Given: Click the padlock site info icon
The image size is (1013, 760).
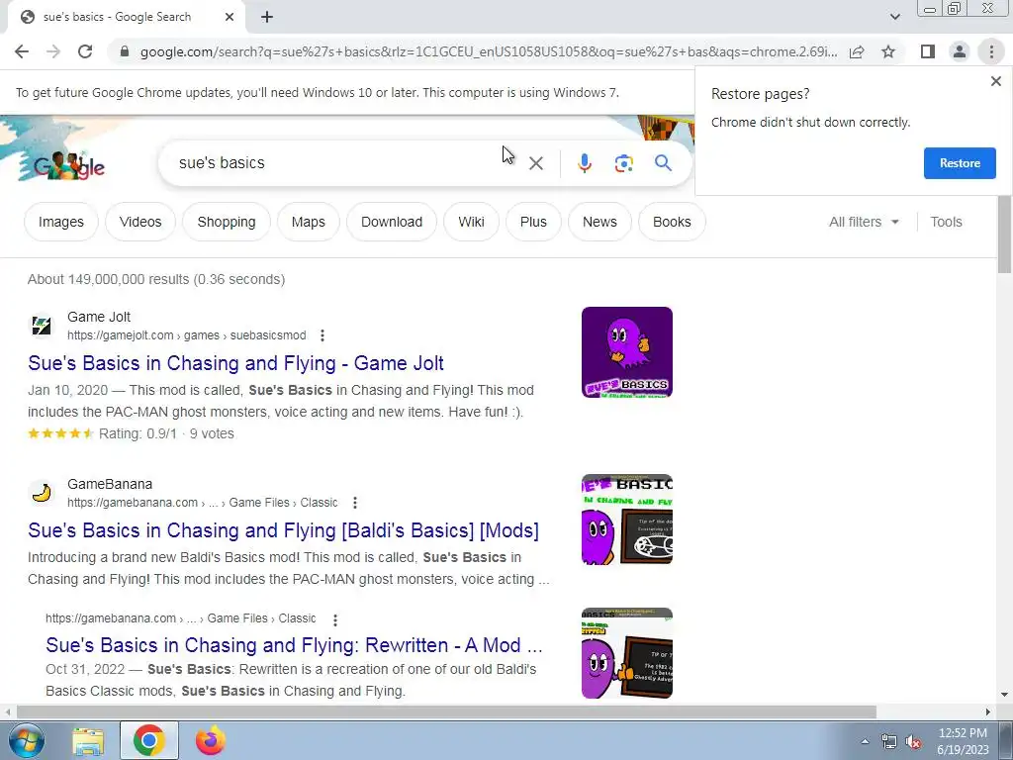Looking at the screenshot, I should pyautogui.click(x=125, y=51).
